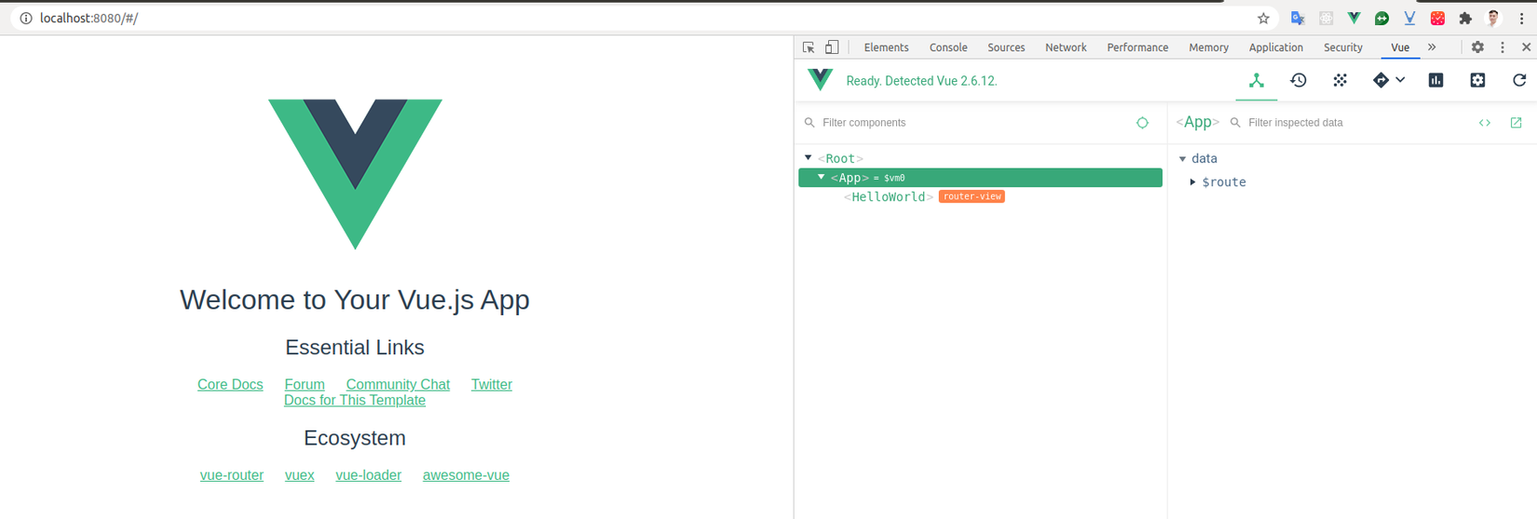Image resolution: width=1537 pixels, height=519 pixels.
Task: Click the App heading in the inspector pane
Action: (1197, 122)
